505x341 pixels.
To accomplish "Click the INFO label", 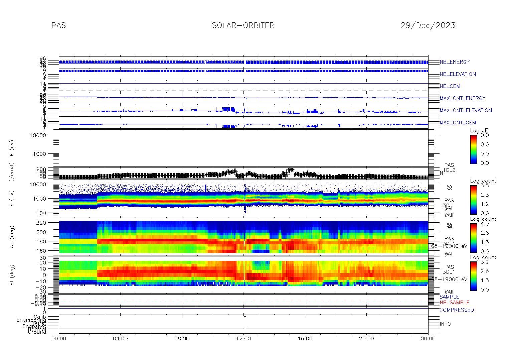I will [445, 324].
